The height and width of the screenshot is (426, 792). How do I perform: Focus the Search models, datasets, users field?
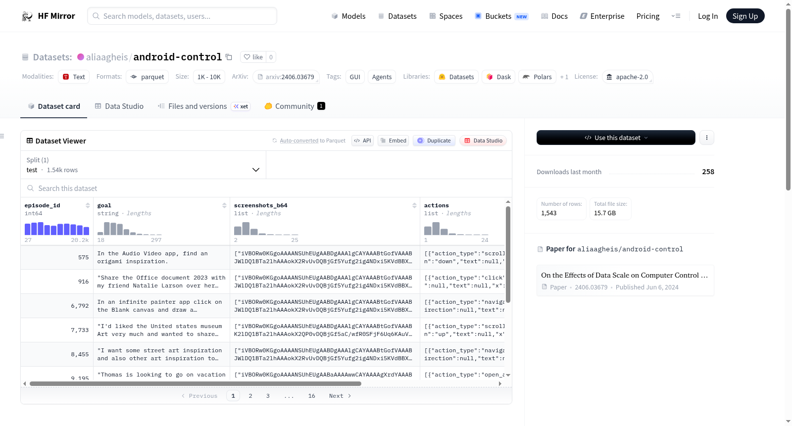(182, 16)
